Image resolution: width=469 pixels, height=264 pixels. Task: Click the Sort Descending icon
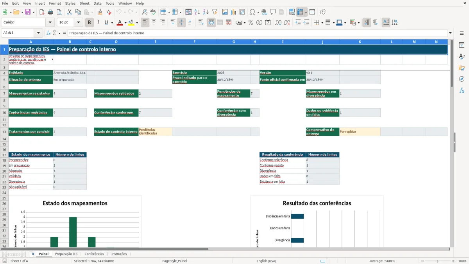tap(206, 12)
